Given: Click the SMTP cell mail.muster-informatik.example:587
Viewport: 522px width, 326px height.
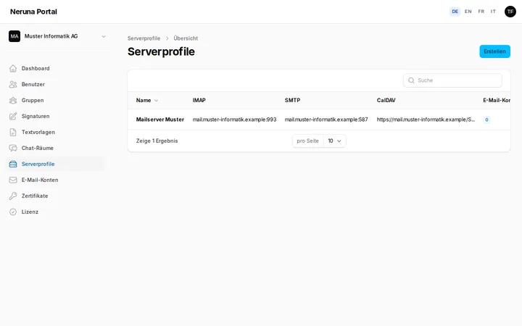Looking at the screenshot, I should (326, 120).
